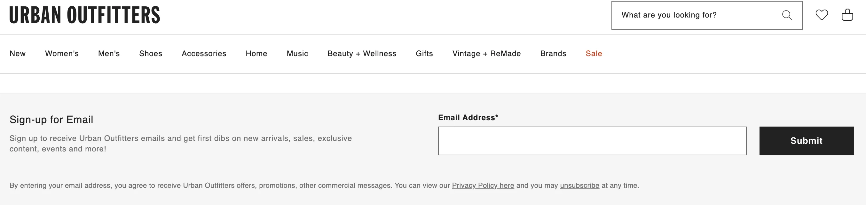Viewport: 866px width, 205px height.
Task: Open the red Sale link
Action: [594, 54]
